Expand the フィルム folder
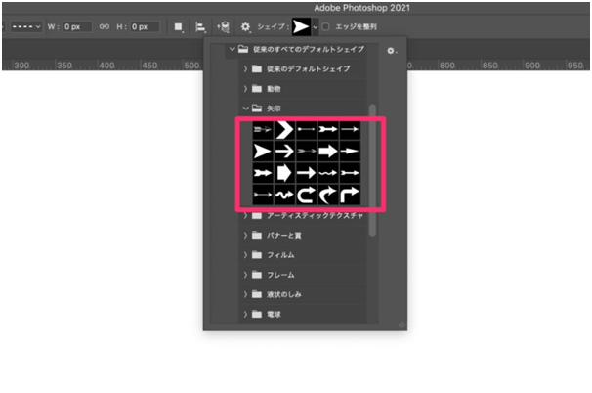 (246, 255)
